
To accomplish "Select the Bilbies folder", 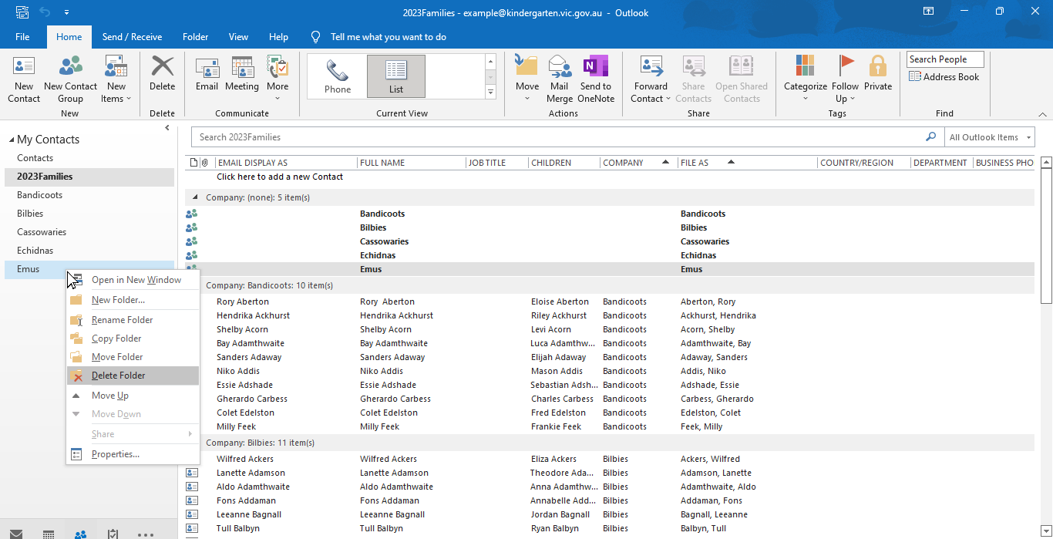I will pyautogui.click(x=89, y=214).
